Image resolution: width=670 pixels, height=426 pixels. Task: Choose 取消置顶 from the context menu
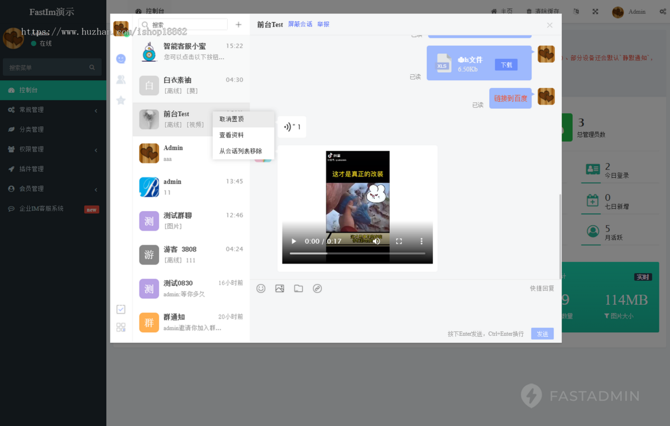[x=231, y=119]
